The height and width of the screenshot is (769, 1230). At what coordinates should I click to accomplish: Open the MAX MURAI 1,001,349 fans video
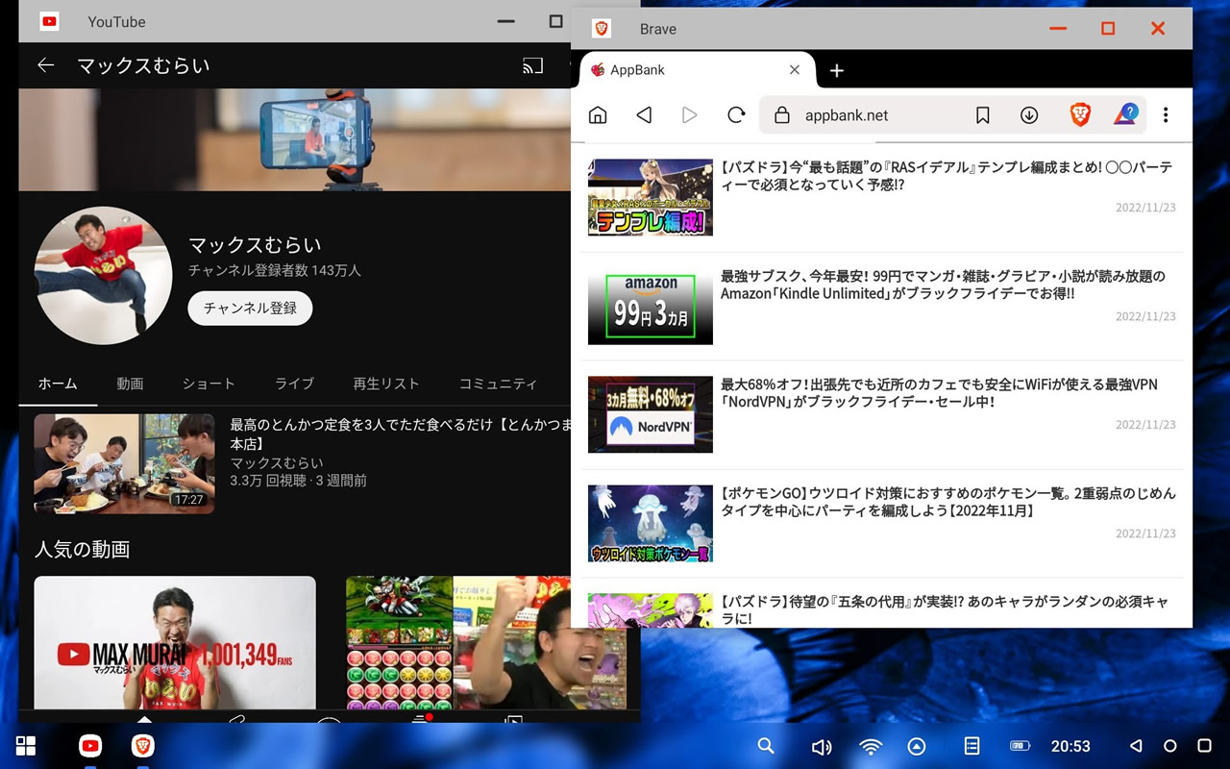click(175, 642)
